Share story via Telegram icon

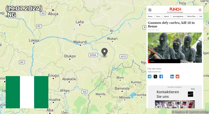150,76
